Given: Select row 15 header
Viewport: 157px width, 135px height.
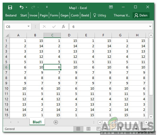Looking at the screenshot, I should (x=6, y=115).
